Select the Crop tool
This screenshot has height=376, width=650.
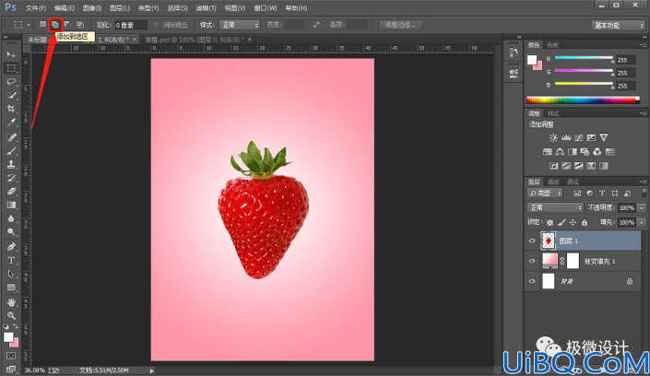tap(11, 109)
